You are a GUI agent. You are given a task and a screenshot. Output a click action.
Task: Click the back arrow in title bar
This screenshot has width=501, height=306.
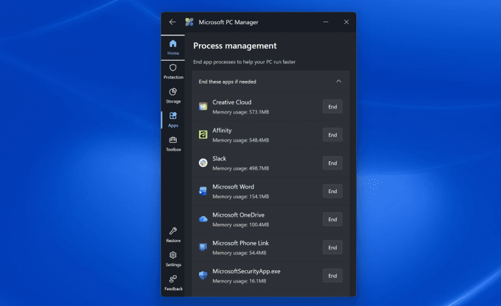click(x=172, y=22)
